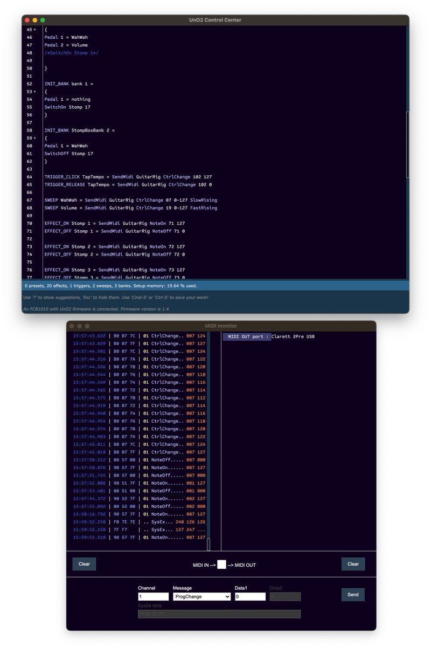Select NoteOn log row at 15:57:50.876
Viewport: 431px width, 647px height.
coord(139,467)
